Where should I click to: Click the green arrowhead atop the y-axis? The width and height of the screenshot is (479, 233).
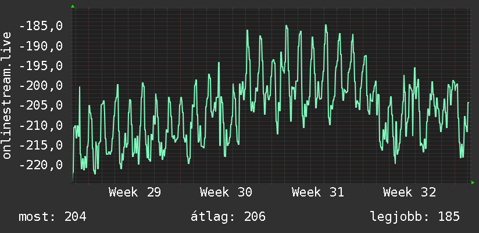[x=73, y=6]
